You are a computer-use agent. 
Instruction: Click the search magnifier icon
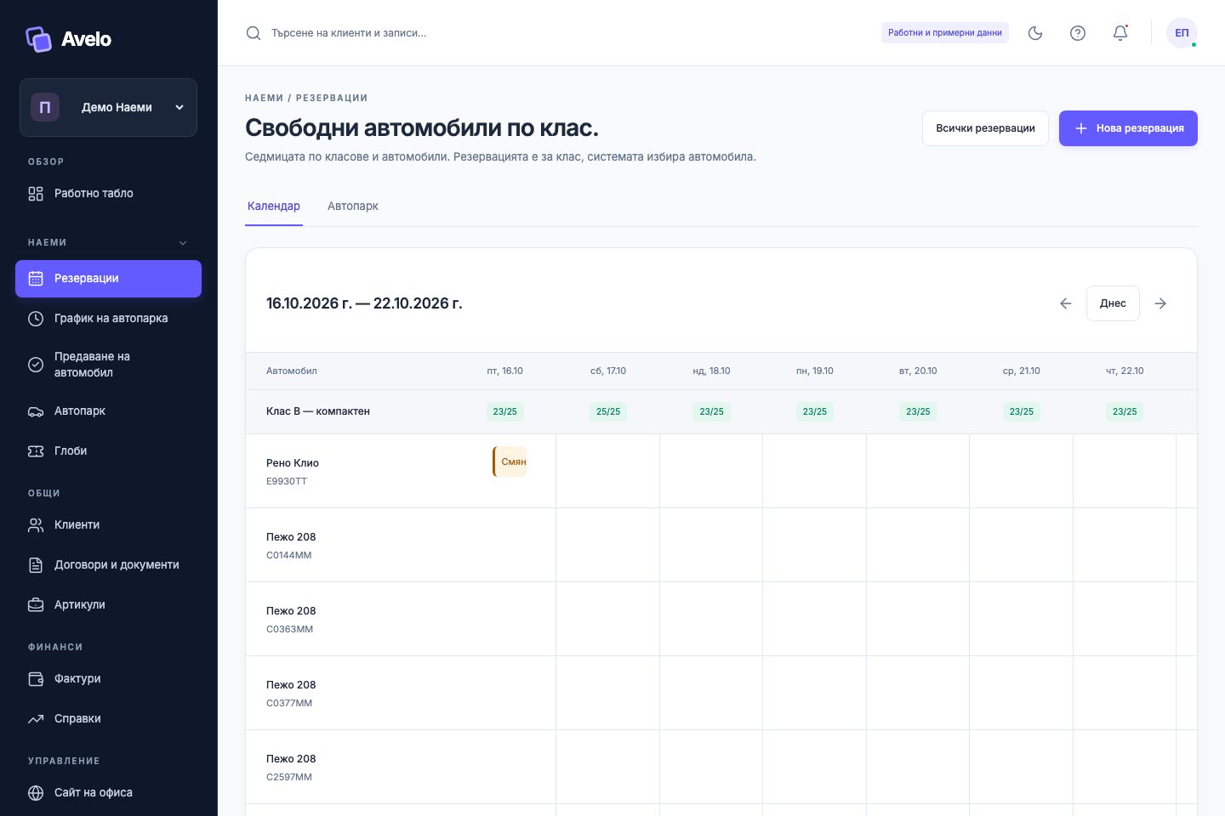pyautogui.click(x=254, y=33)
